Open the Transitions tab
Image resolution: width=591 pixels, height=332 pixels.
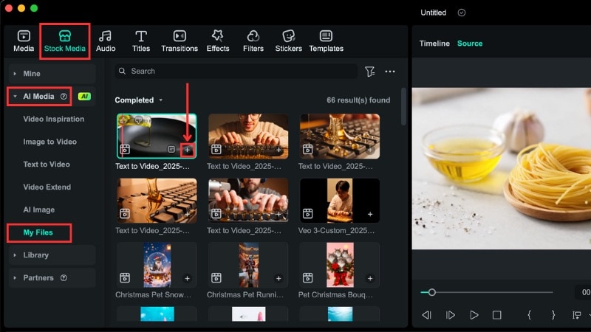click(180, 41)
